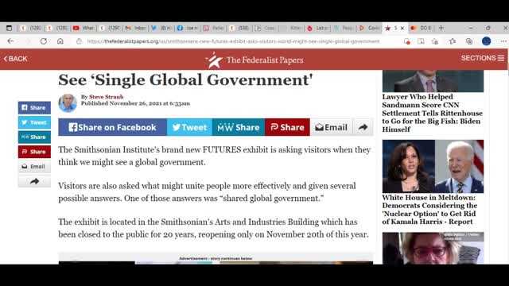Click the tracking prevention icon with red badge
This screenshot has height=286, width=509.
(406, 41)
